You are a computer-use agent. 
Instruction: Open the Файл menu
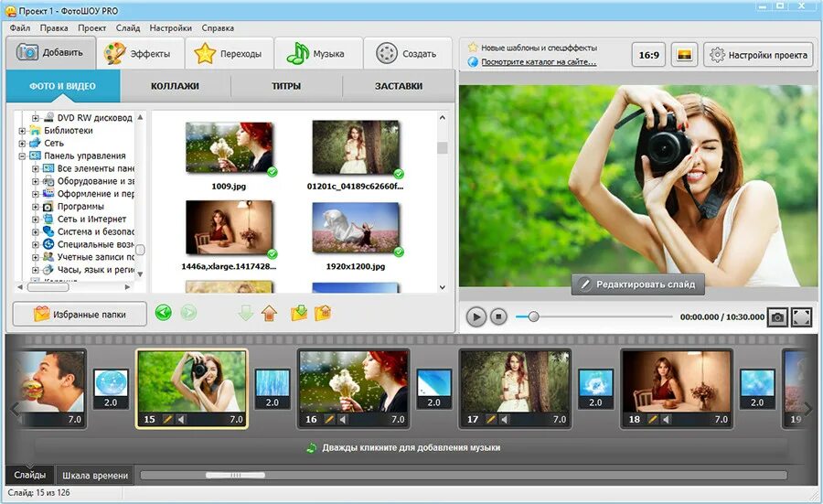click(20, 27)
